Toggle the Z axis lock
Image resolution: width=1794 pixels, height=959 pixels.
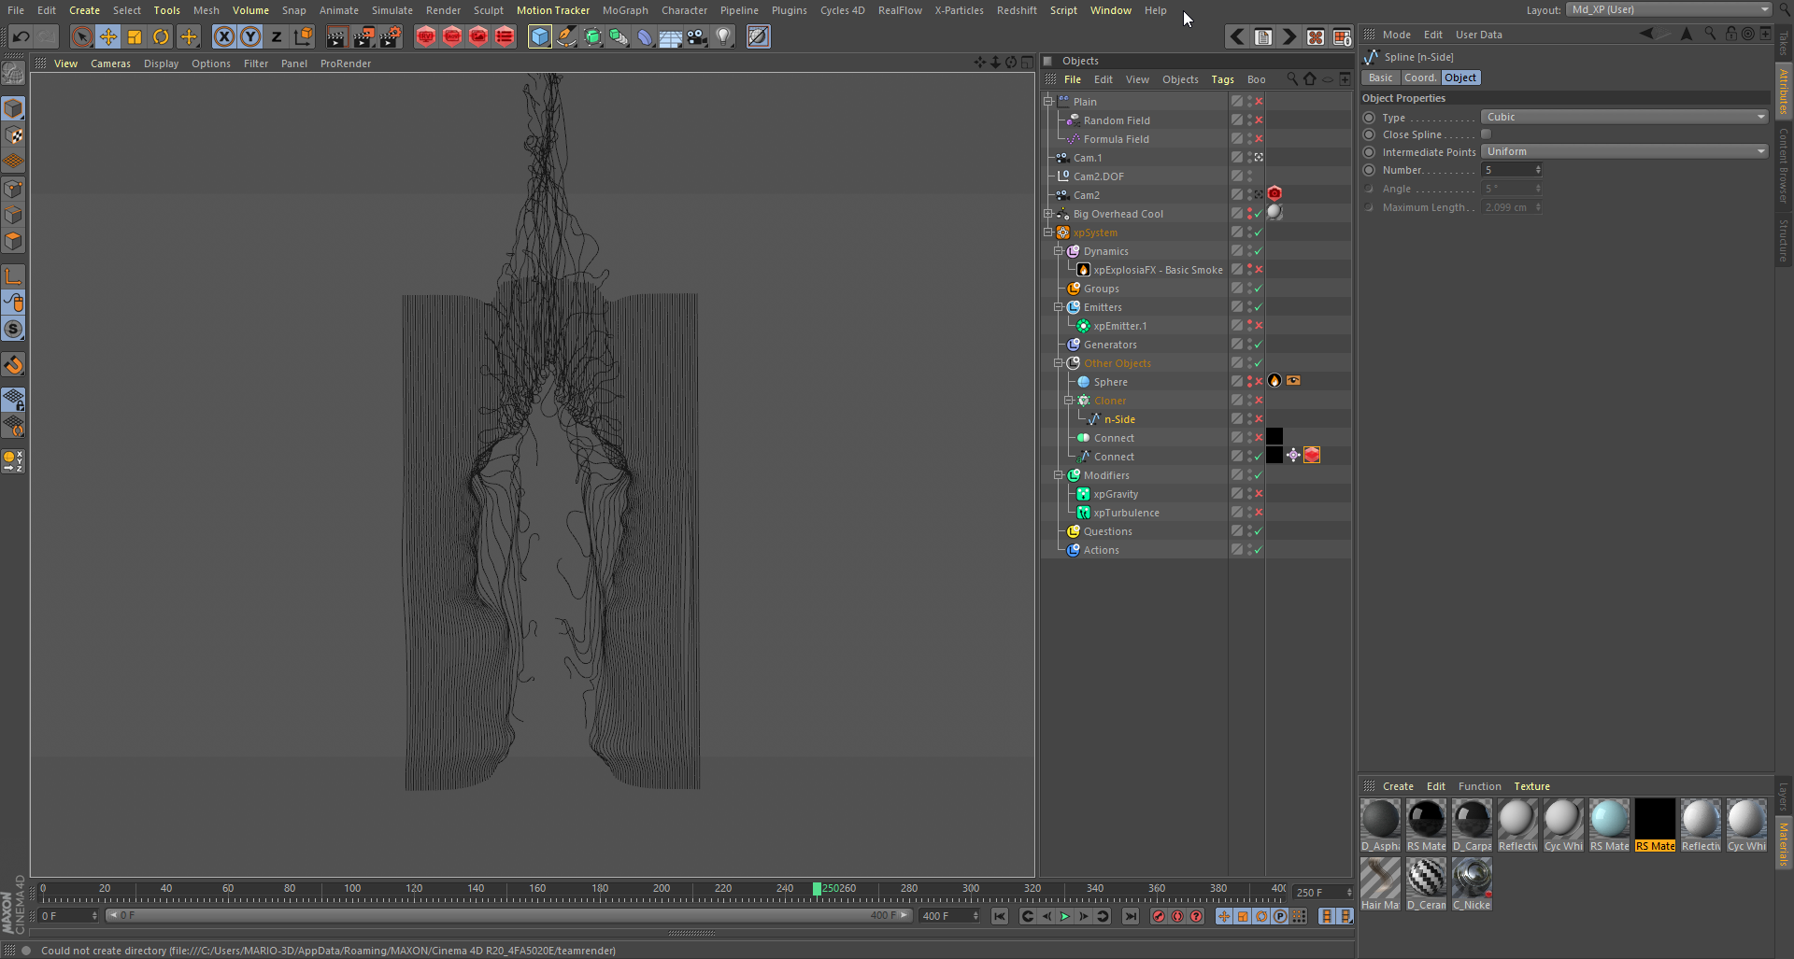pos(277,36)
